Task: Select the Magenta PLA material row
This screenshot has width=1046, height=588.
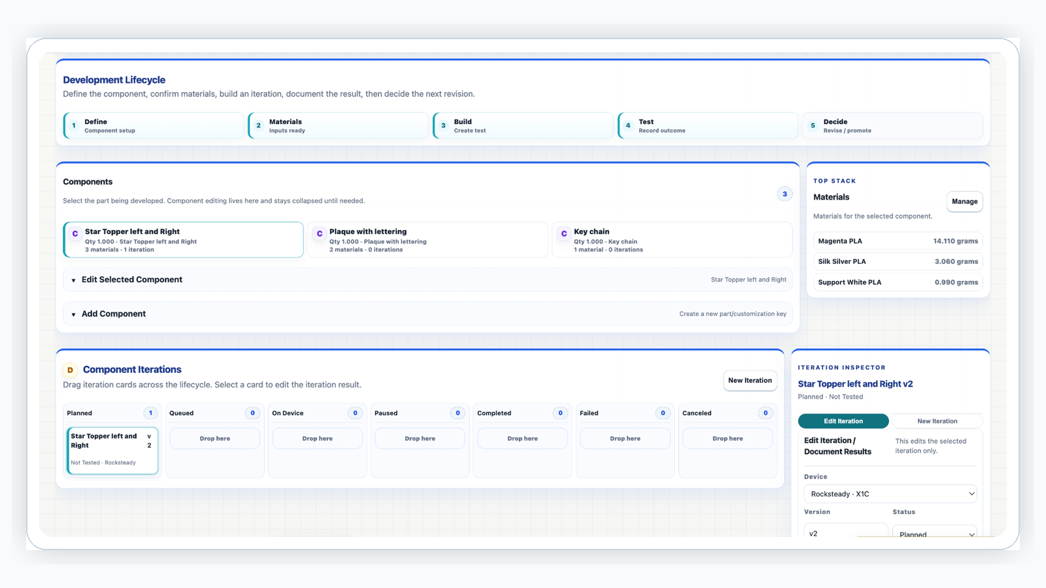Action: (898, 241)
